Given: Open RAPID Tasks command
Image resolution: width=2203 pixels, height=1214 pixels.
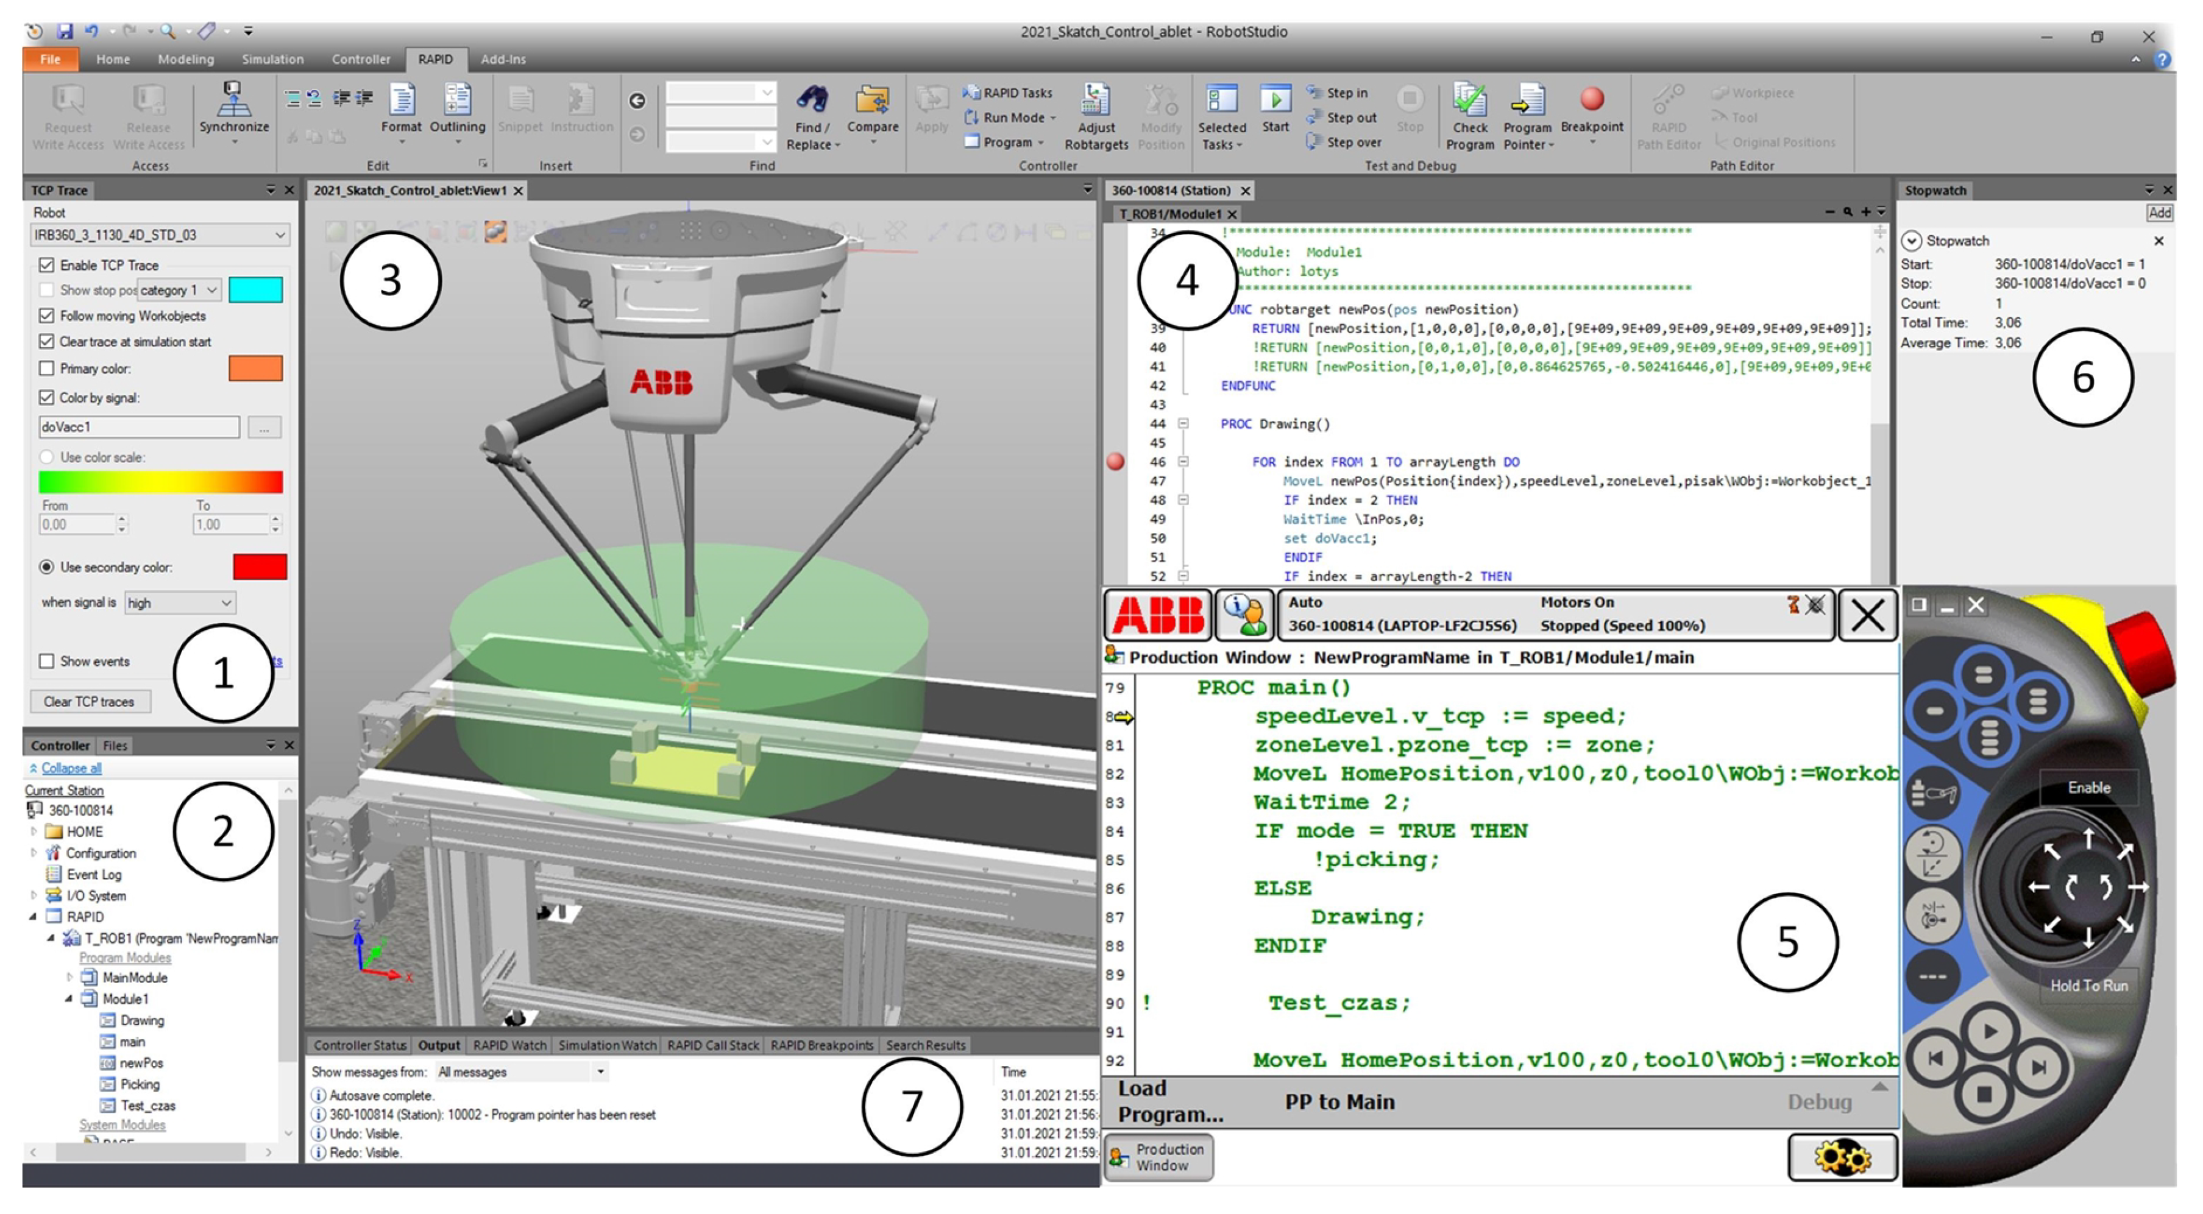Looking at the screenshot, I should click(1007, 93).
